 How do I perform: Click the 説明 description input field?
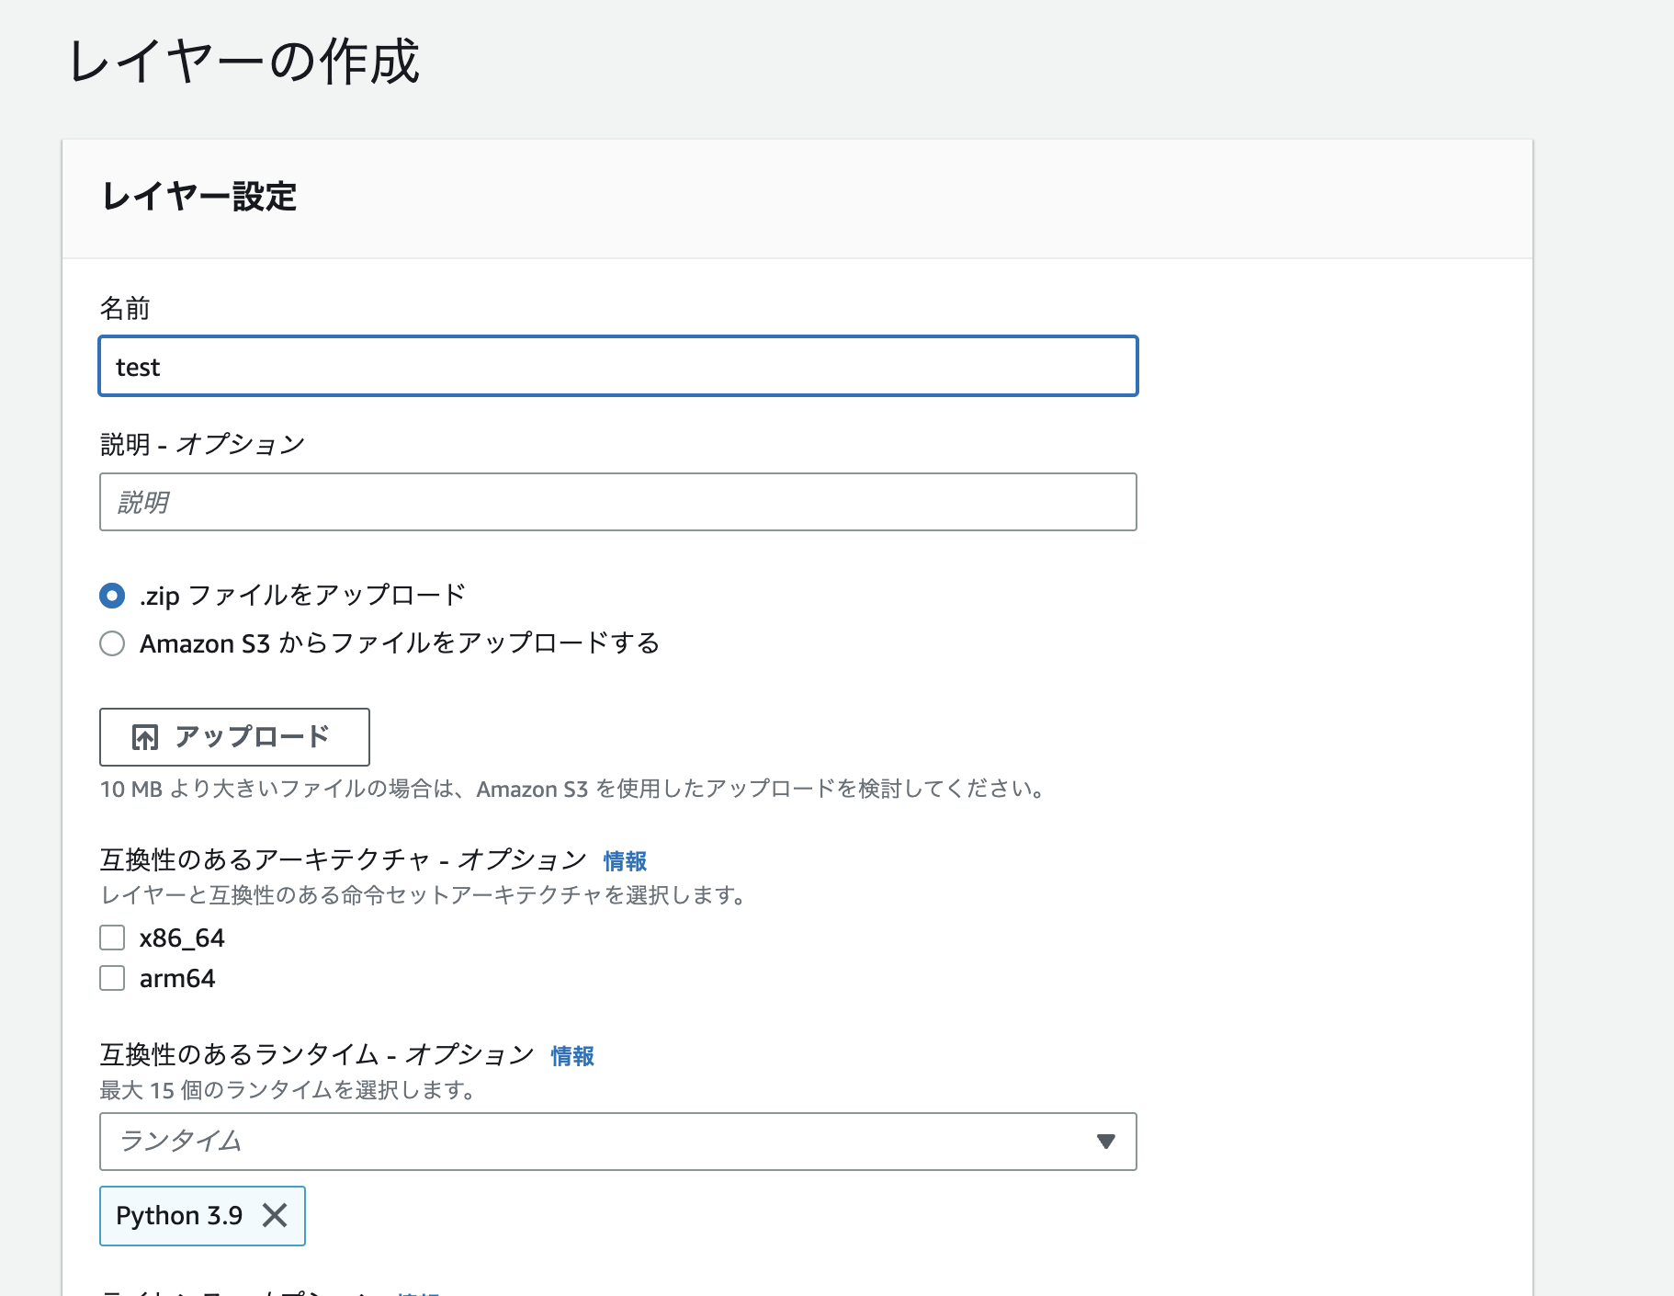pos(617,502)
